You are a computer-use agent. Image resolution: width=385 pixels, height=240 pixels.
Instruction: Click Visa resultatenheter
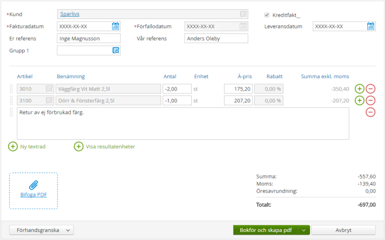pyautogui.click(x=104, y=146)
